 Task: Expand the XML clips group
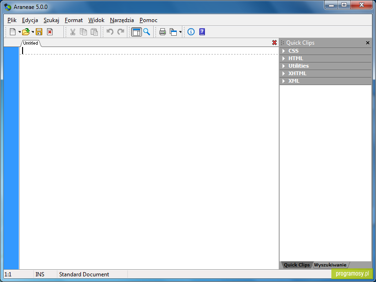point(325,81)
